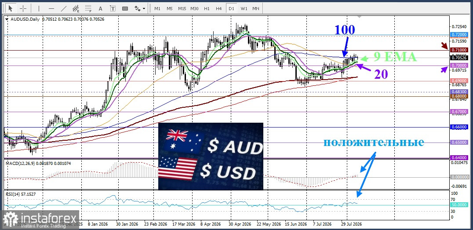Click the 0.72000 price level tag
The width and height of the screenshot is (473, 230).
458,35
